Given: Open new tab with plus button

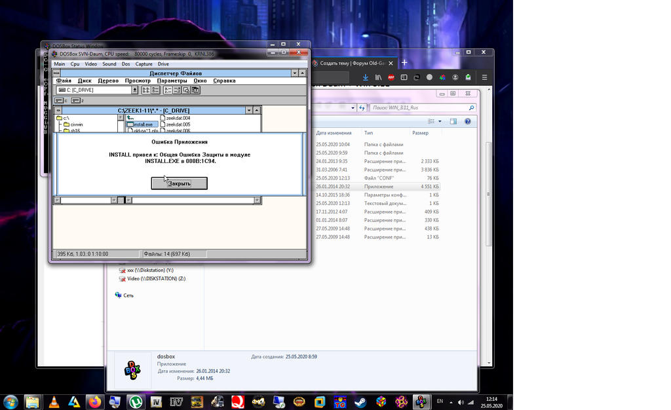Looking at the screenshot, I should [404, 63].
